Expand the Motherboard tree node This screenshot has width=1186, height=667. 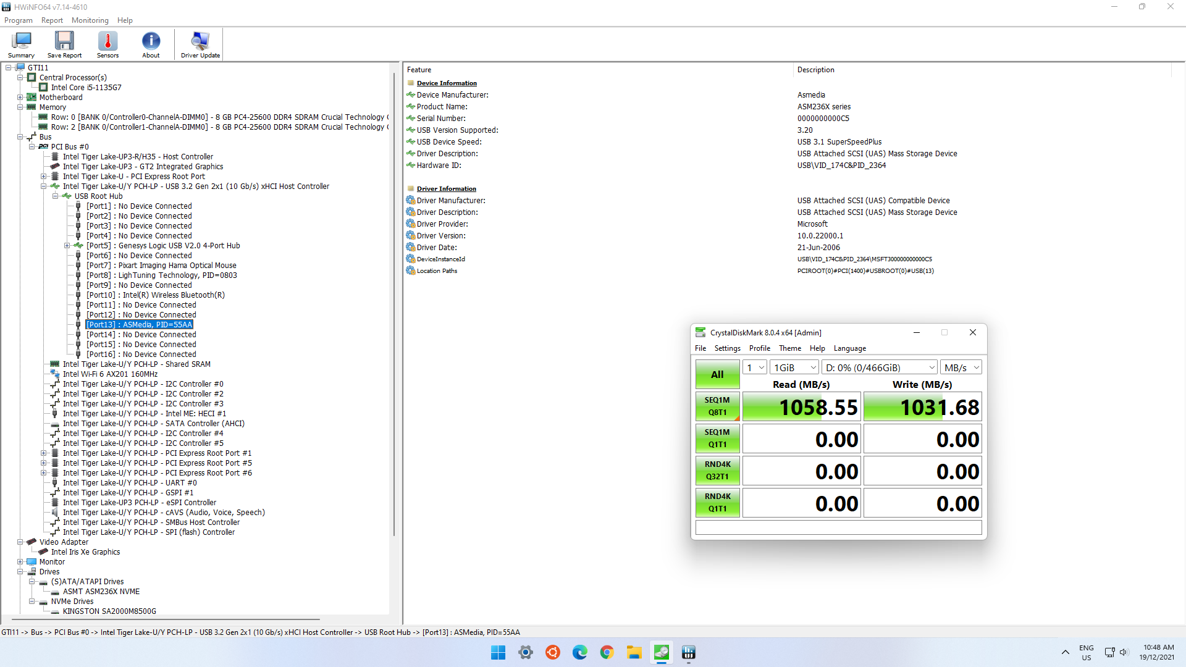[x=20, y=98]
